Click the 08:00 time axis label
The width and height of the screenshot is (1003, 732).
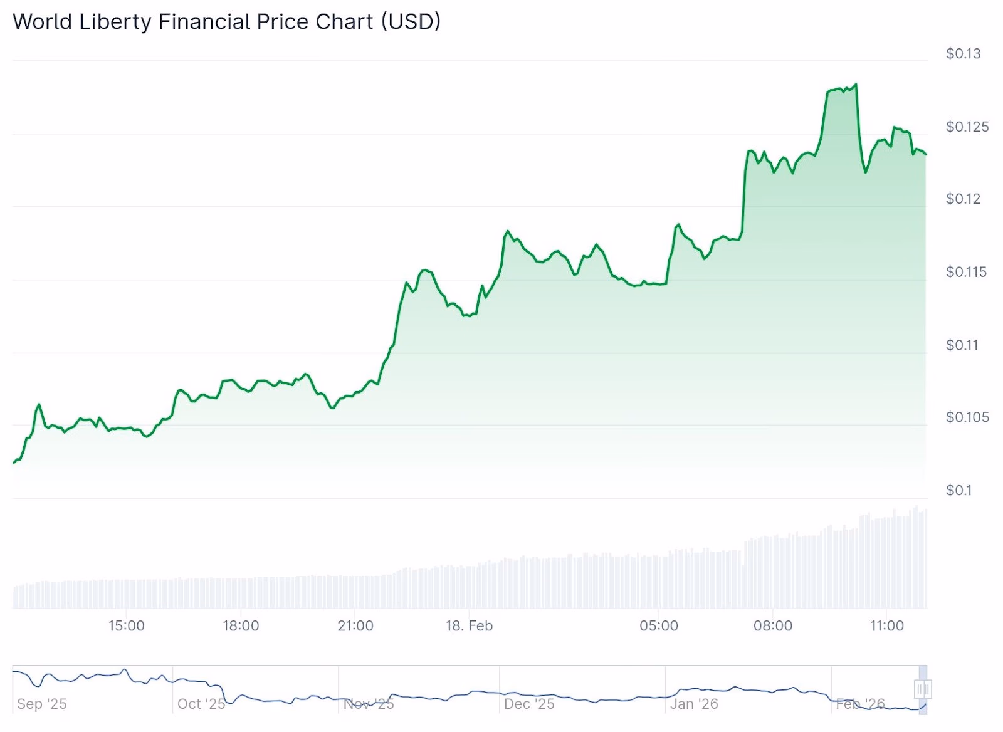[773, 625]
